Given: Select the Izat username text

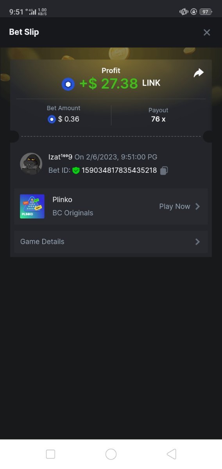Looking at the screenshot, I should tap(60, 157).
